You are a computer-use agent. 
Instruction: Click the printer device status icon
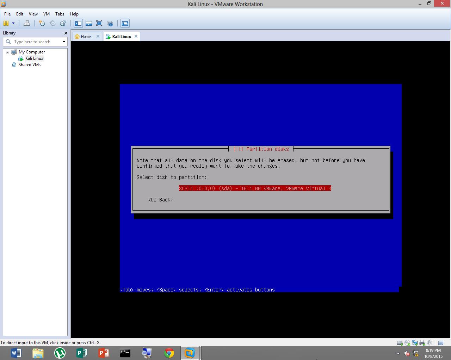[x=422, y=343]
